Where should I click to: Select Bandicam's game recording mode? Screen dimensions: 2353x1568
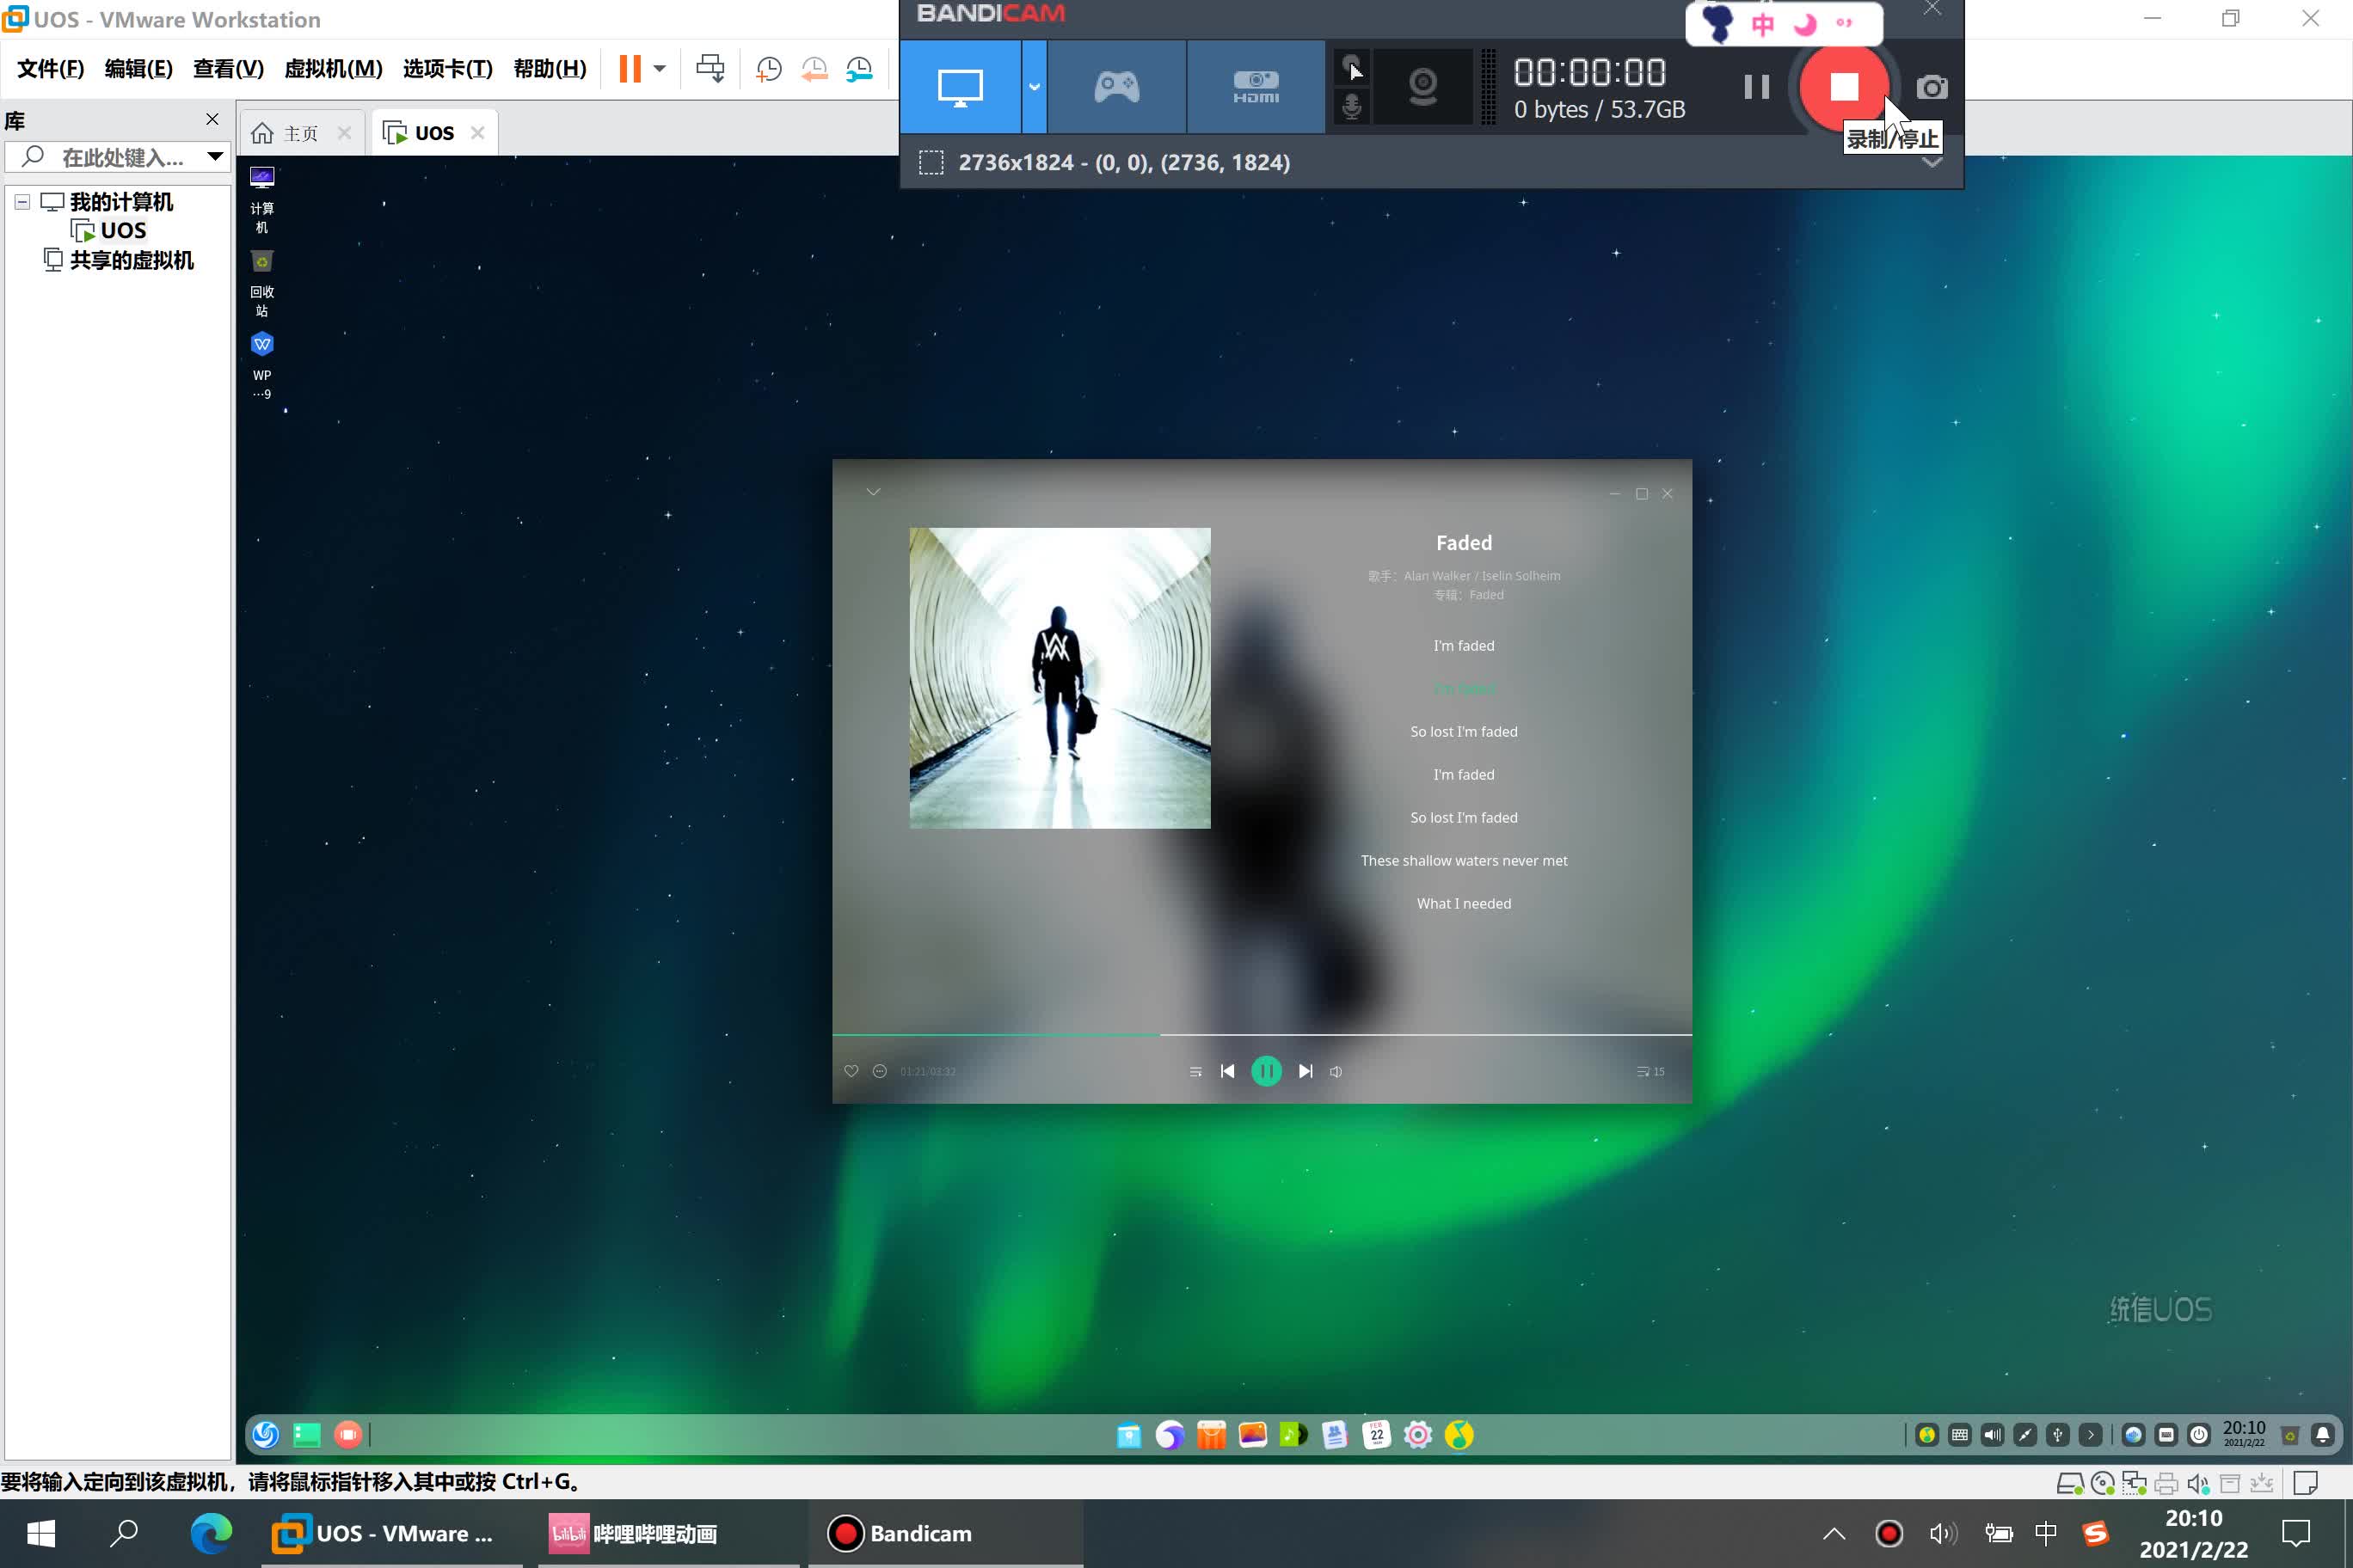pos(1115,87)
